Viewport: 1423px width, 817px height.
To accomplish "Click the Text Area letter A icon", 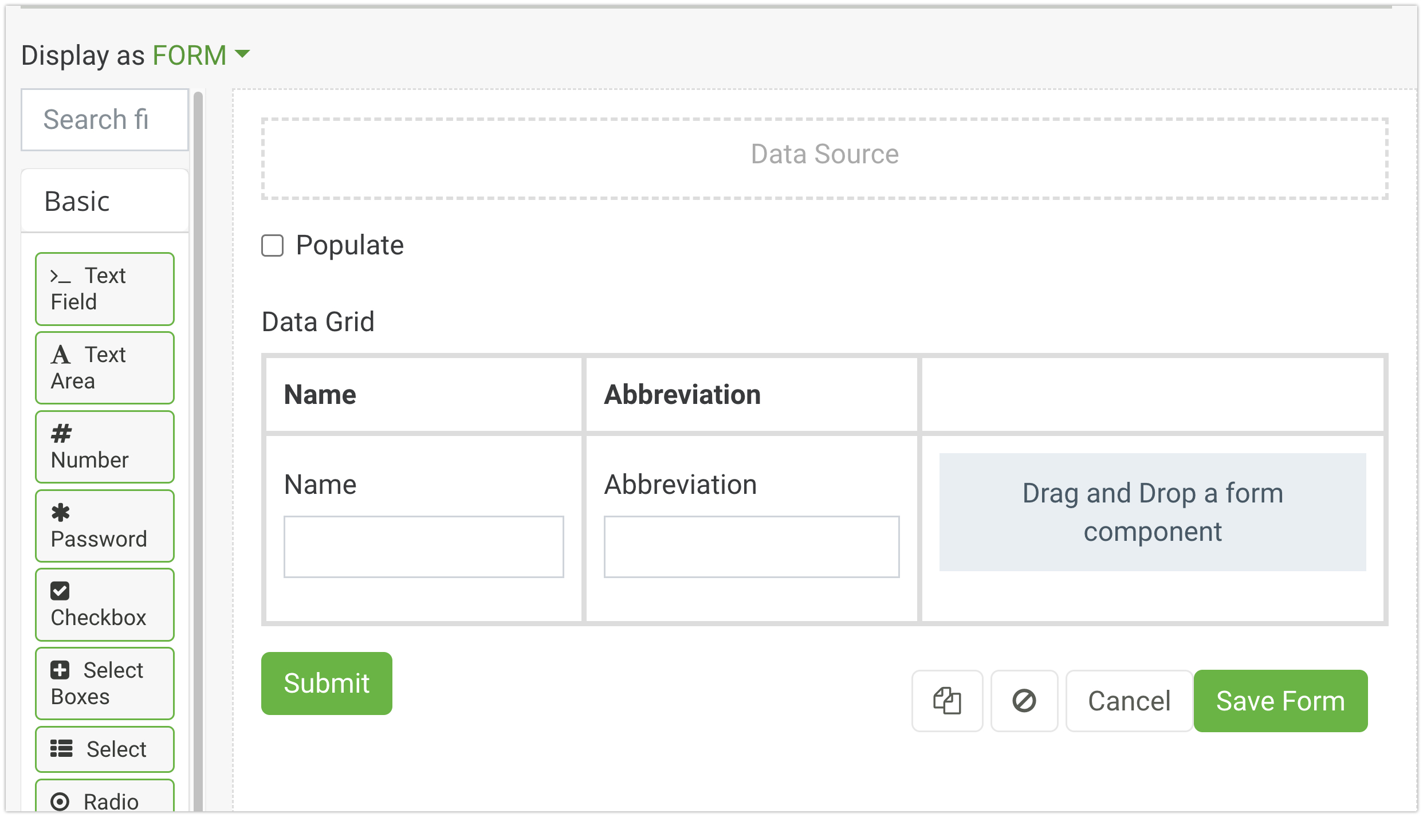I will (60, 355).
